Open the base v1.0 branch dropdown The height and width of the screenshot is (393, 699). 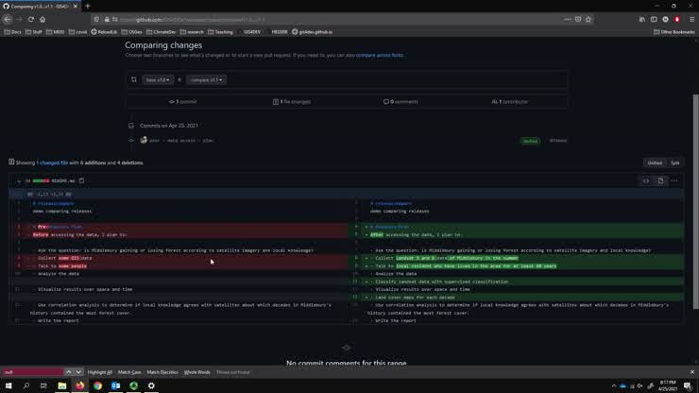(158, 80)
